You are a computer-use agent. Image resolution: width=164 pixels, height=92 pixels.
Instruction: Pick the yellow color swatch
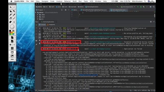(13, 32)
